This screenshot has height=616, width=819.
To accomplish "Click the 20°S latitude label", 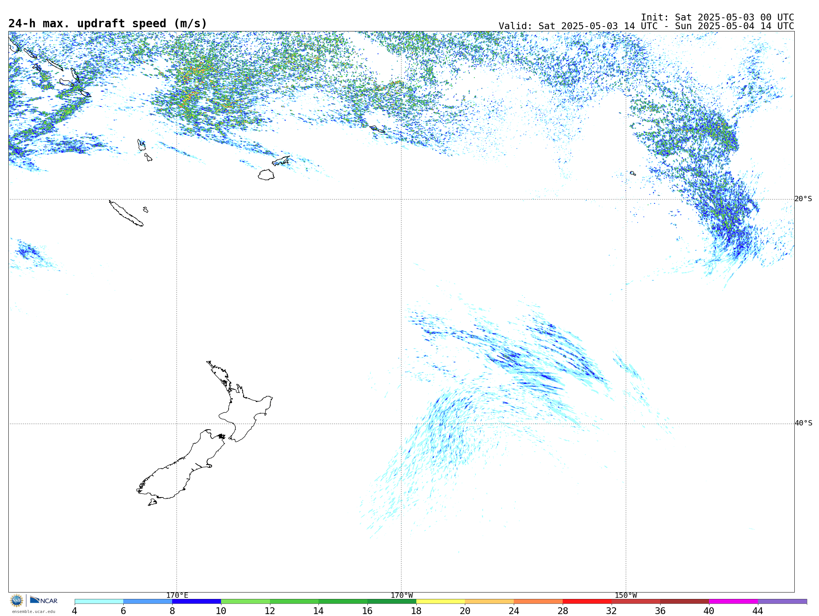I will [x=803, y=199].
